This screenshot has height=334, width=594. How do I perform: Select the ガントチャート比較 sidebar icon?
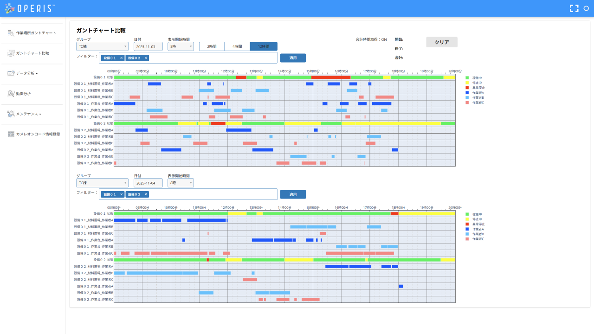11,53
